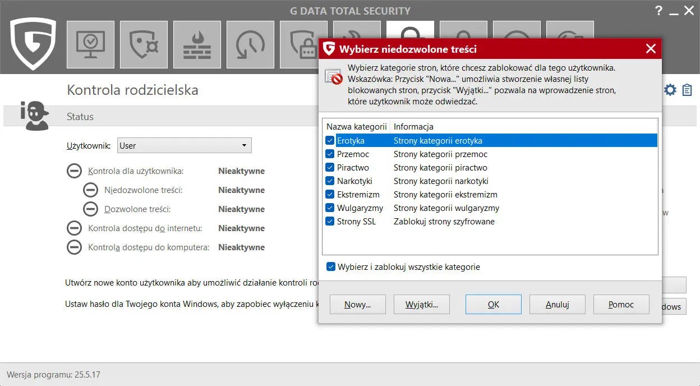The height and width of the screenshot is (386, 700).
Task: Uncheck the Piractwo category
Action: coord(330,168)
